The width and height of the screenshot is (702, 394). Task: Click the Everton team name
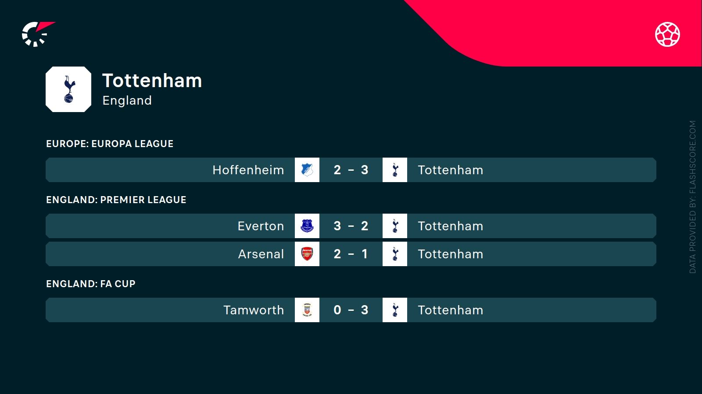261,226
